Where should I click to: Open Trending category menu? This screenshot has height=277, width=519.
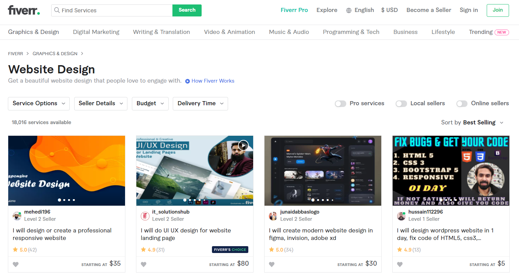pyautogui.click(x=481, y=32)
